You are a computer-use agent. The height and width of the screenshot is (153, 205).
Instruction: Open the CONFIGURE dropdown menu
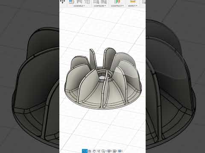point(100,6)
